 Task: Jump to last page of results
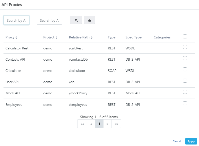(116, 124)
